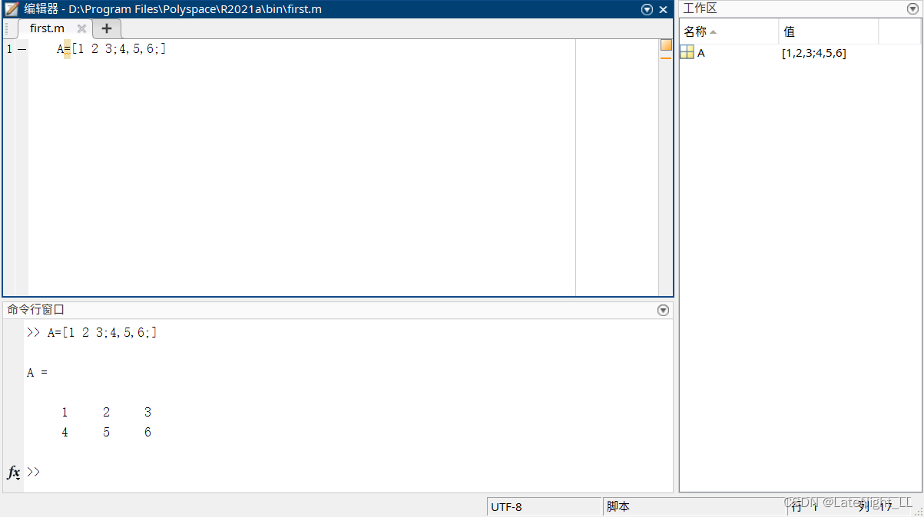The width and height of the screenshot is (924, 517).
Task: Select variable A icon in workspace
Action: click(x=687, y=52)
